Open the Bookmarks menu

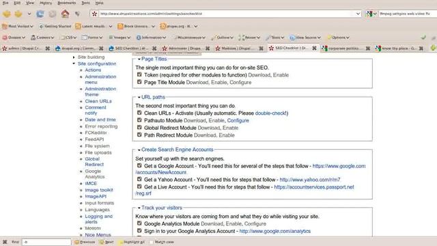point(67,3)
